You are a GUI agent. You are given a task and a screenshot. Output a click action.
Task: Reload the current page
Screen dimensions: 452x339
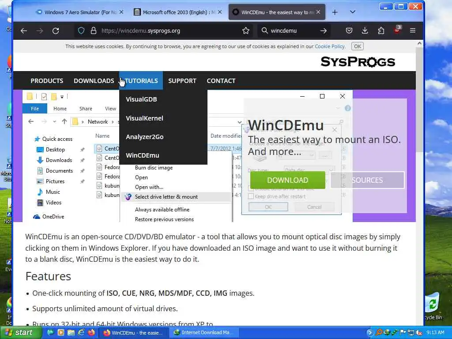55,30
